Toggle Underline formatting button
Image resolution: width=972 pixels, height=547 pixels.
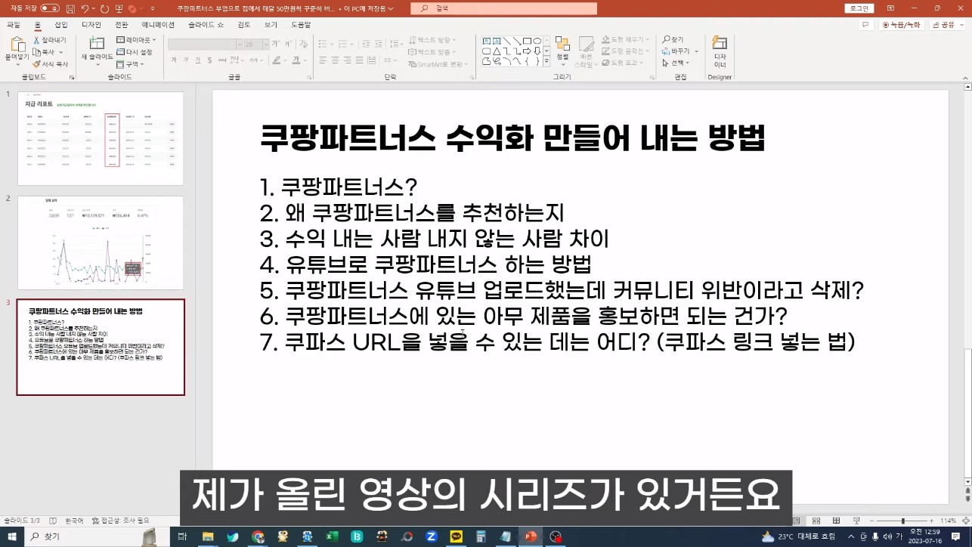point(198,60)
